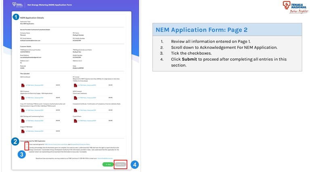The width and height of the screenshot is (310, 172).
Task: Click the Tenaga Nasional logo in the form header
Action: point(18,4)
